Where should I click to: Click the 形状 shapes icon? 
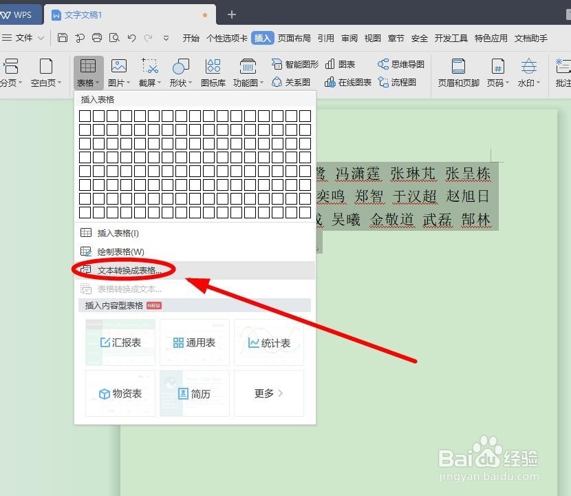pyautogui.click(x=181, y=66)
